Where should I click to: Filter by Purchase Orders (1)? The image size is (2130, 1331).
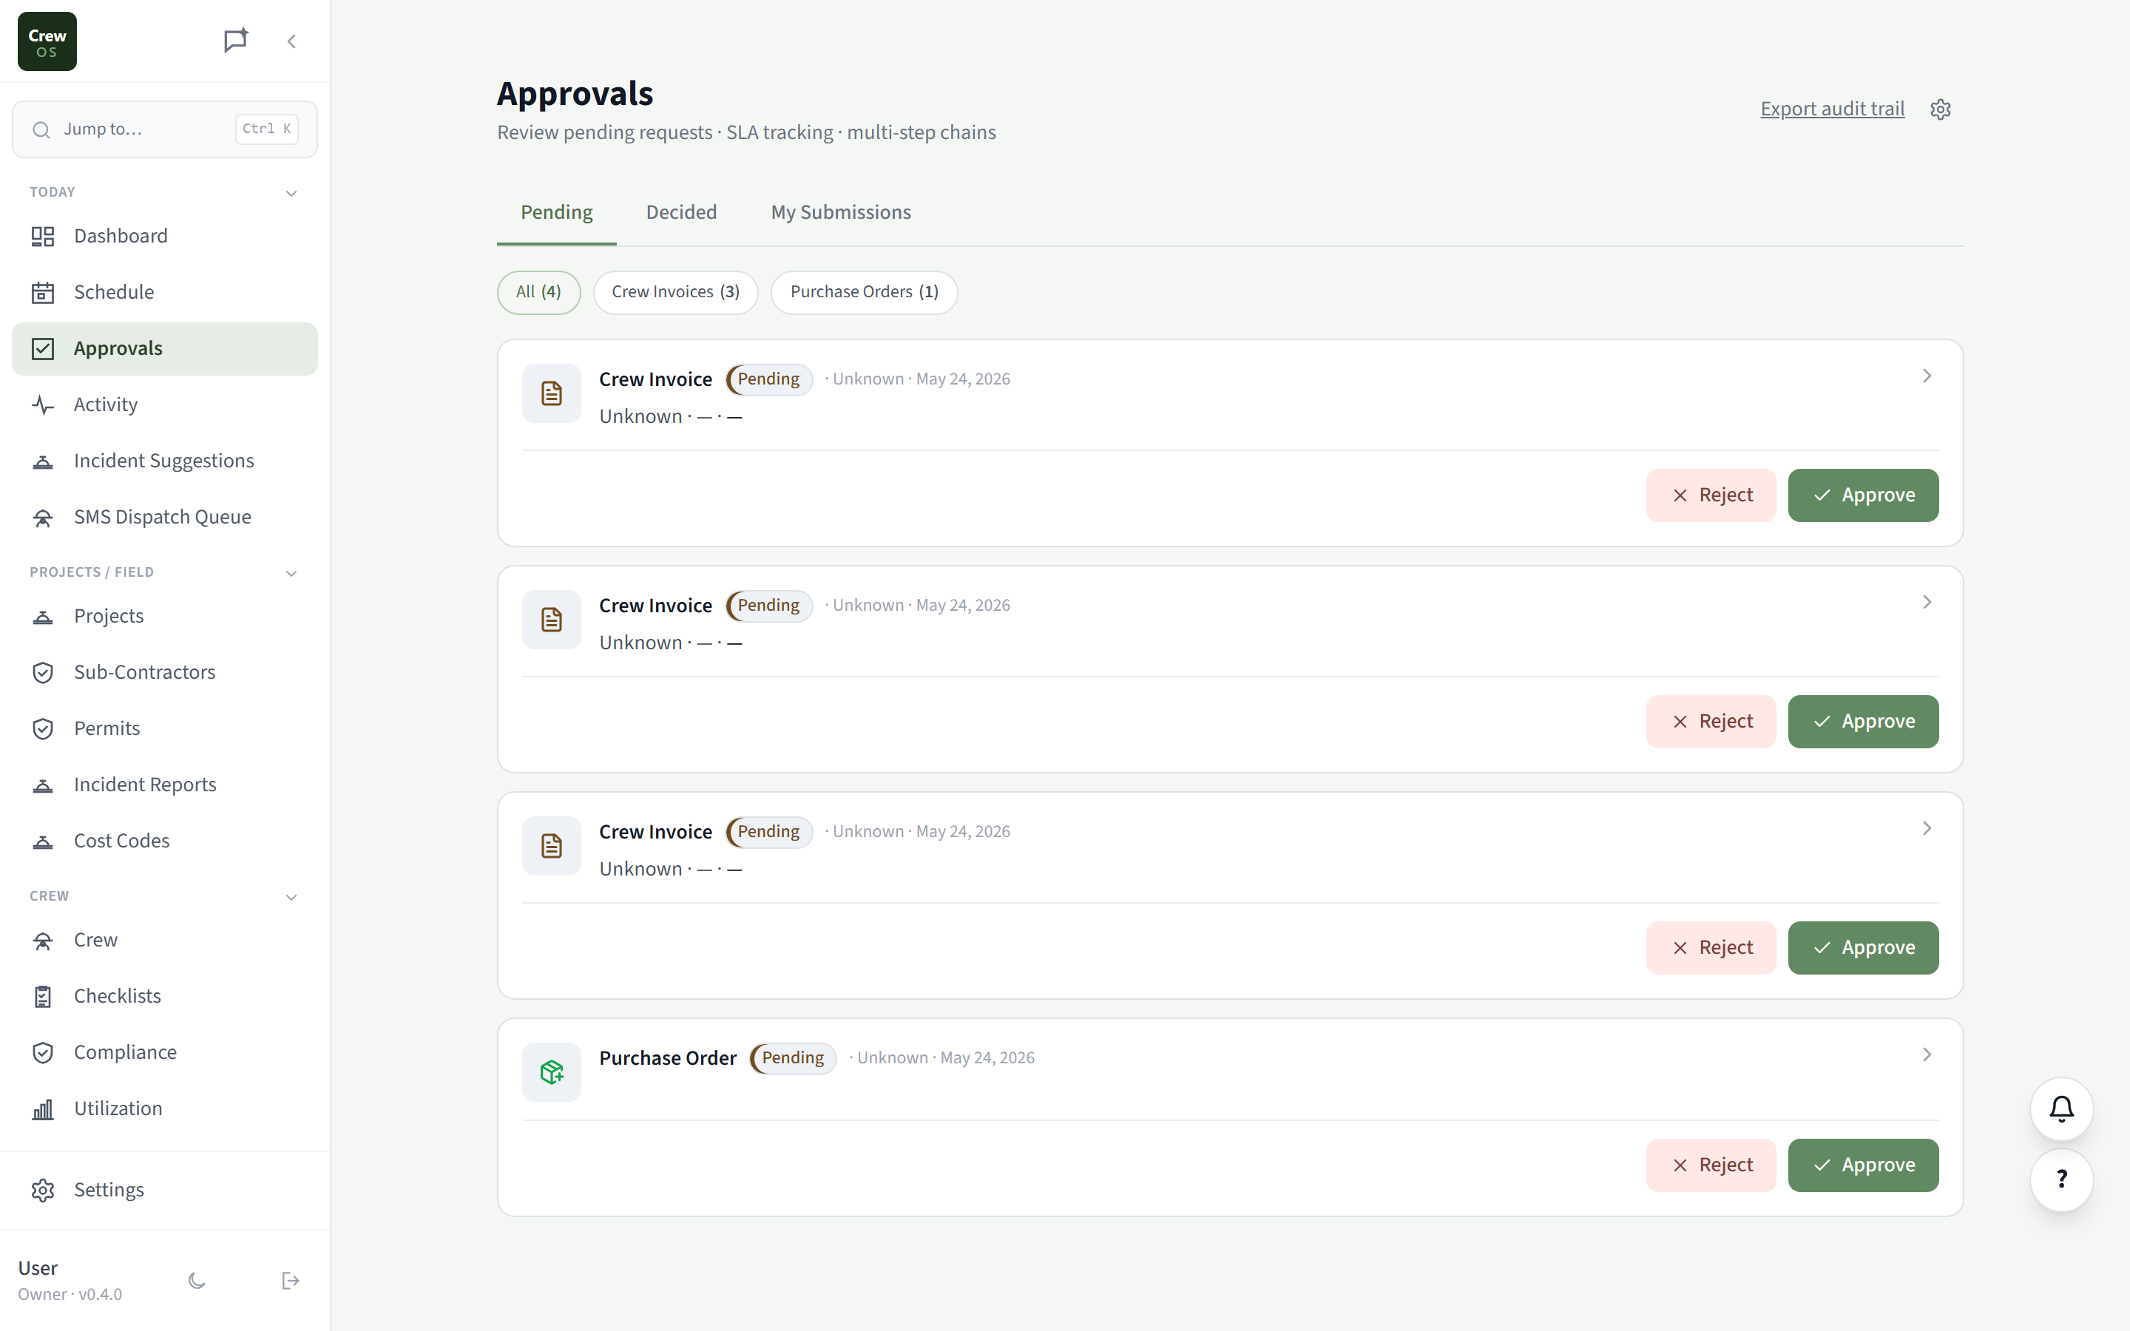(865, 292)
